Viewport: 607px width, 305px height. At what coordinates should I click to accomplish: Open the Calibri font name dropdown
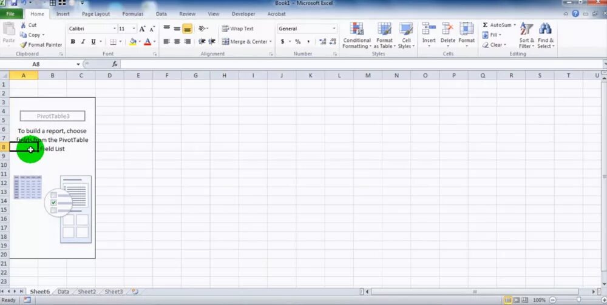coord(115,28)
